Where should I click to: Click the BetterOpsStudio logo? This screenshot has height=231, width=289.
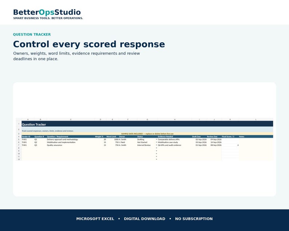coord(47,12)
